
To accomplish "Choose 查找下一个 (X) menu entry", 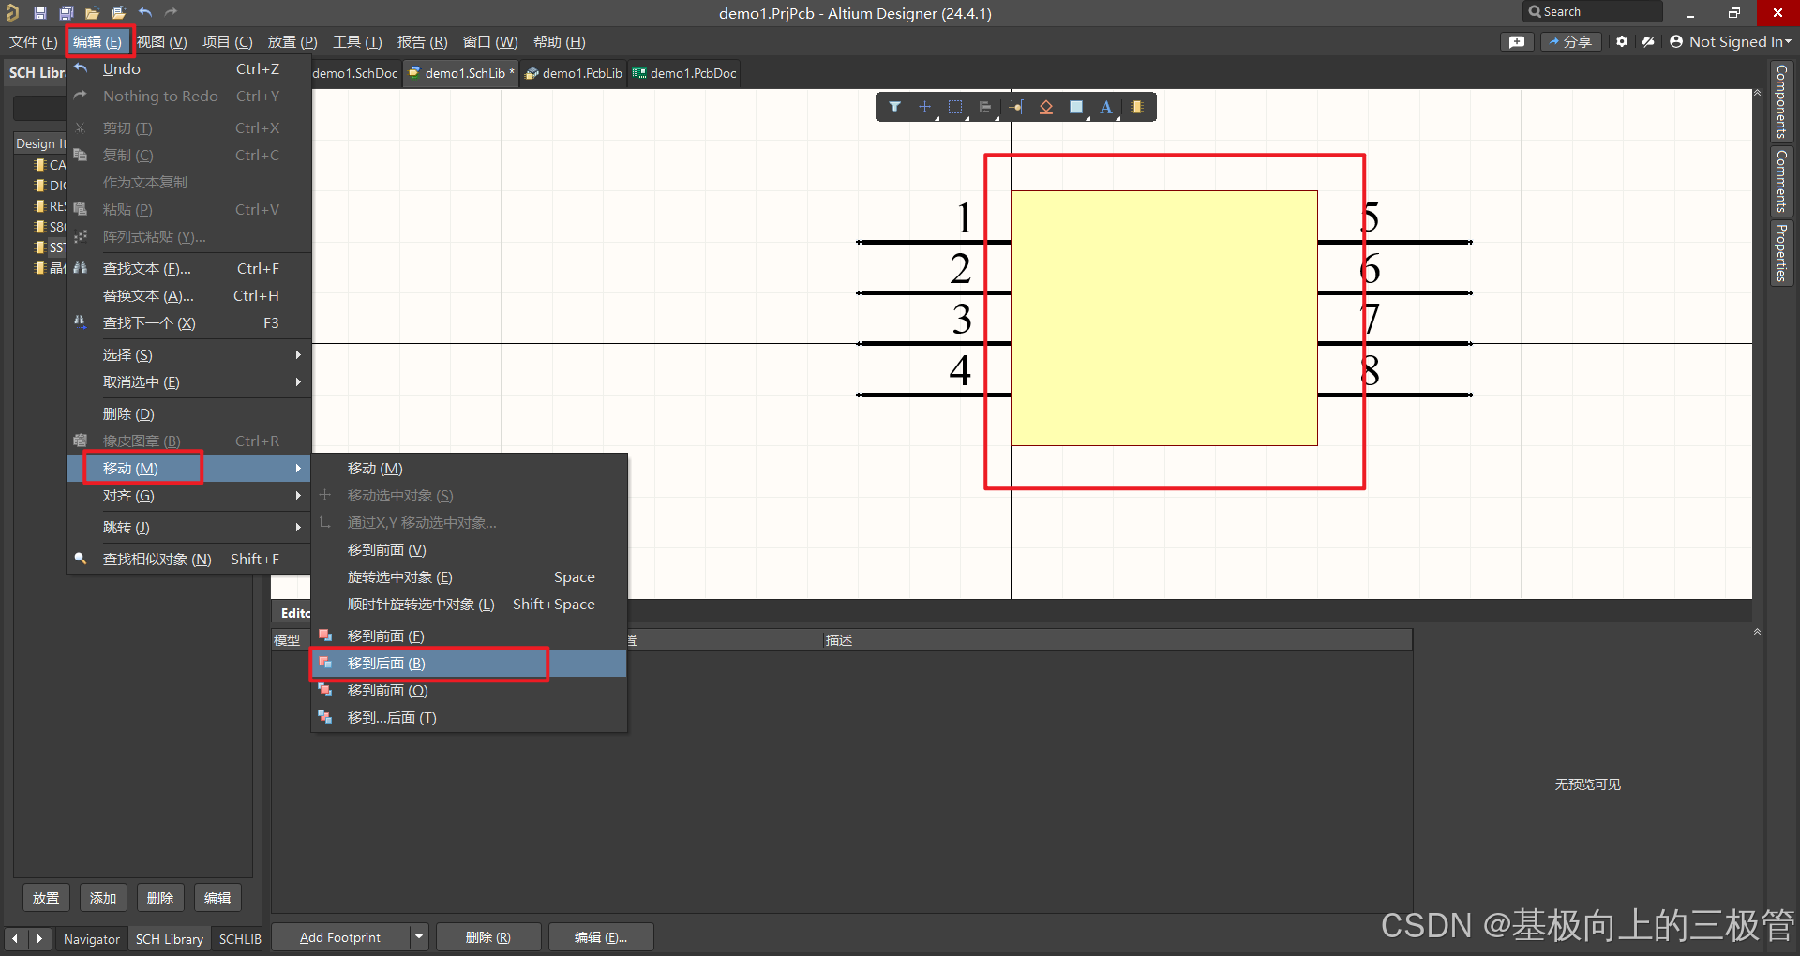I will click(189, 323).
